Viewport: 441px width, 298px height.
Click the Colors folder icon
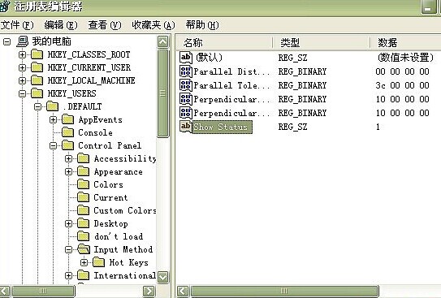click(x=84, y=184)
